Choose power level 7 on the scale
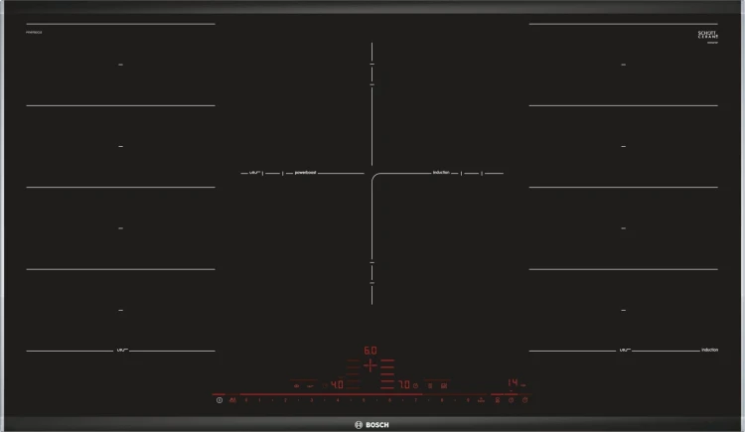The width and height of the screenshot is (745, 432). point(416,400)
